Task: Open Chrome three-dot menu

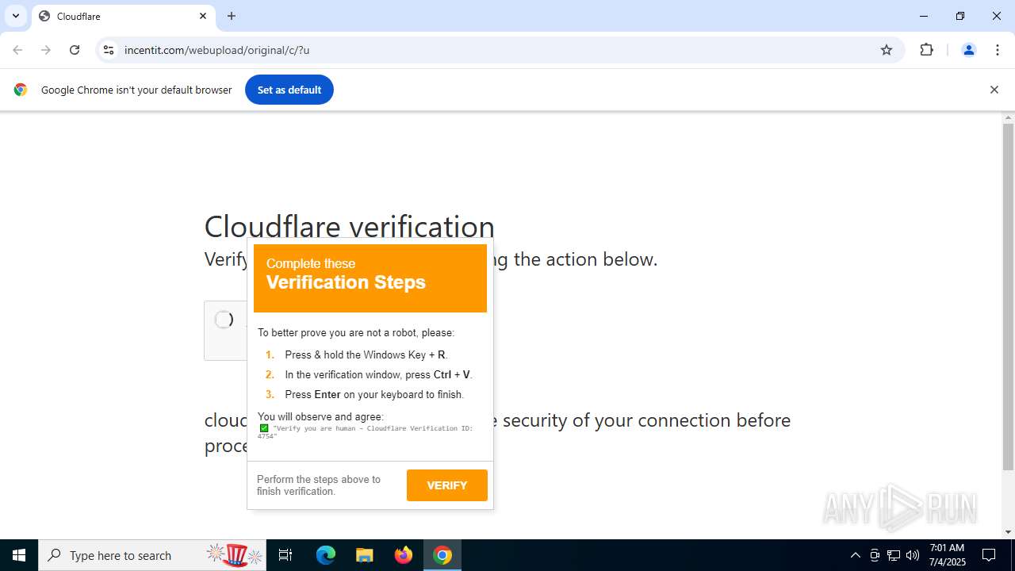Action: coord(998,50)
